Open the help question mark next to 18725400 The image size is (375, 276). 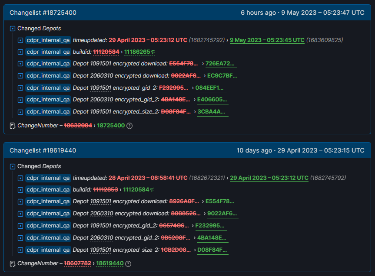tap(129, 126)
